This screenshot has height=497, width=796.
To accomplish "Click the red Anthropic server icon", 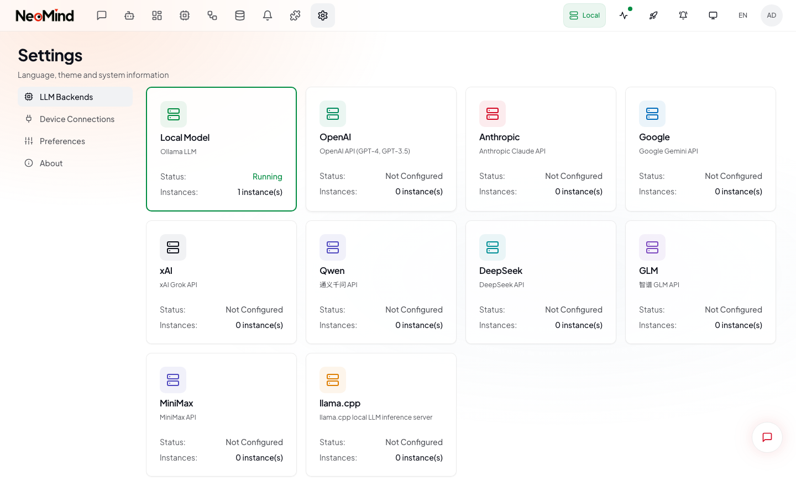I will [x=493, y=114].
